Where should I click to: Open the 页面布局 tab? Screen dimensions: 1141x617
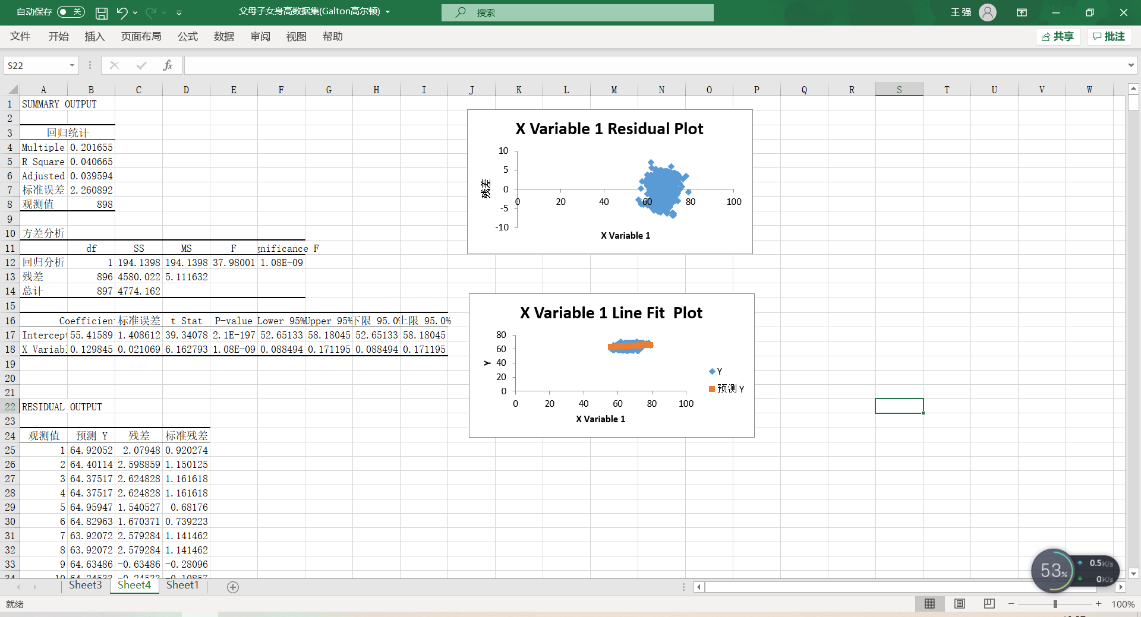tap(141, 37)
